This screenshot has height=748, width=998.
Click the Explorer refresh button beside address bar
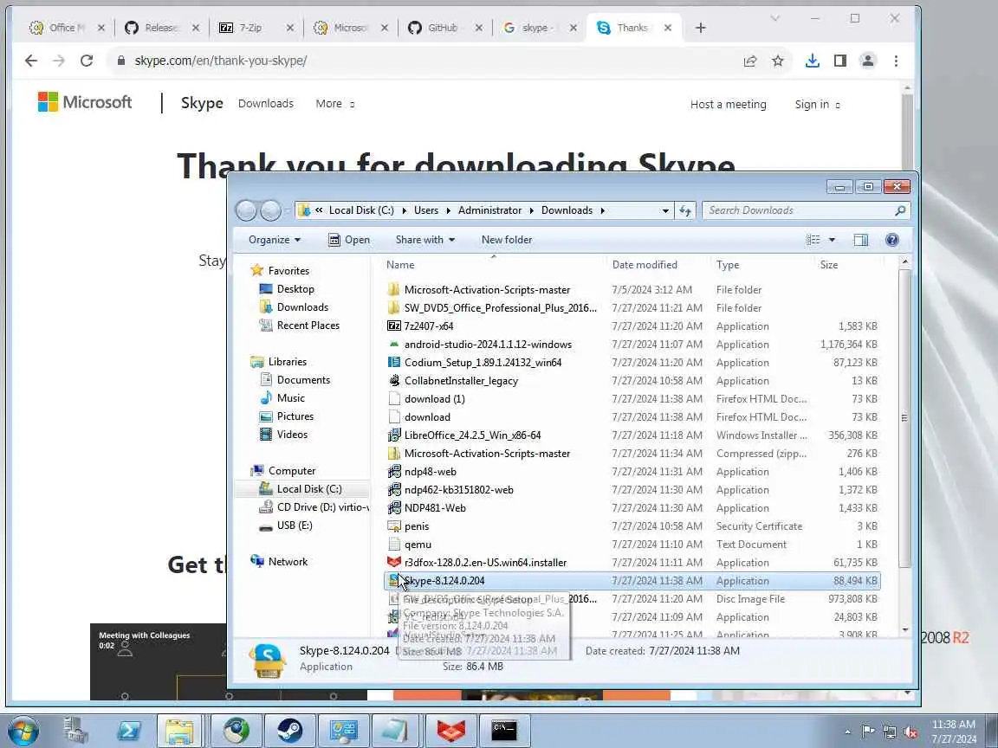click(x=685, y=210)
